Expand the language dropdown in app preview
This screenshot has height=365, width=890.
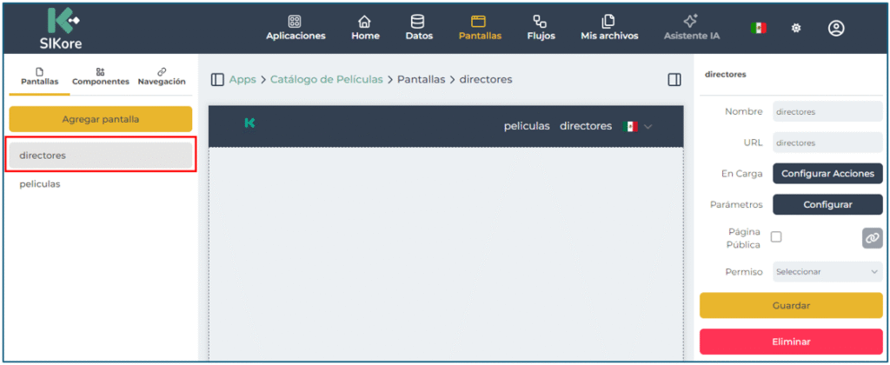click(648, 127)
